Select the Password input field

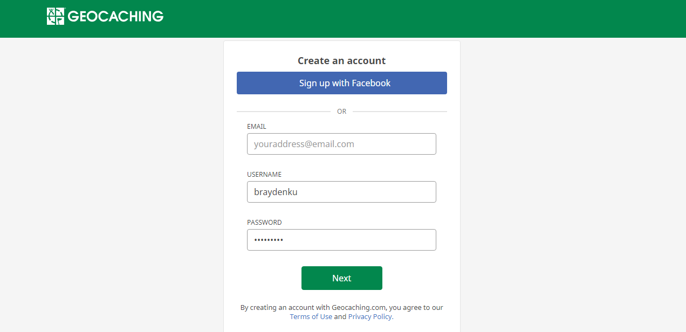tap(341, 240)
